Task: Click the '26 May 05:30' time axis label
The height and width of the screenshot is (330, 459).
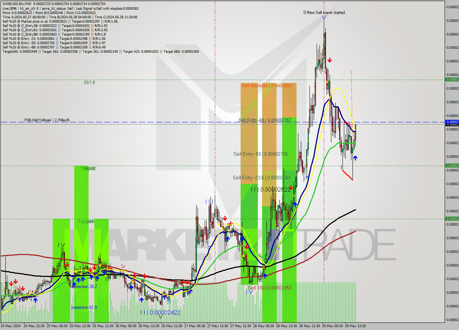Action: pyautogui.click(x=126, y=326)
